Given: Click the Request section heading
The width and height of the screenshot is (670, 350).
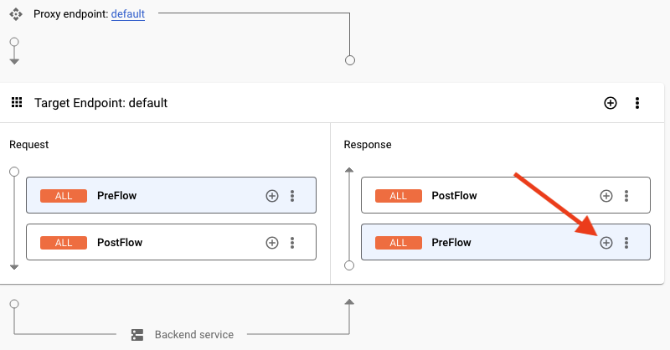Looking at the screenshot, I should point(29,145).
